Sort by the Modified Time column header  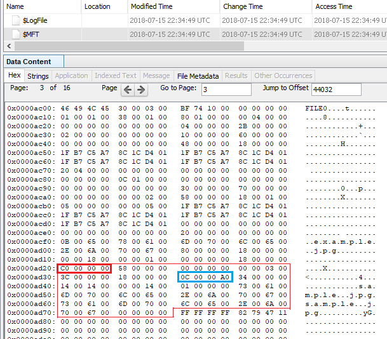point(173,6)
